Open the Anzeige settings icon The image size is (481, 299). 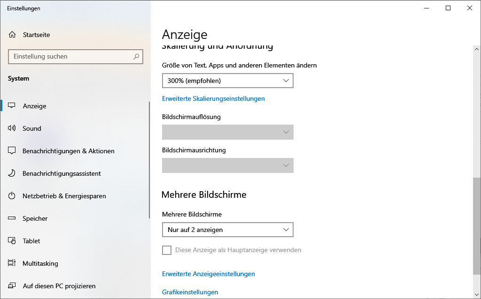point(12,106)
